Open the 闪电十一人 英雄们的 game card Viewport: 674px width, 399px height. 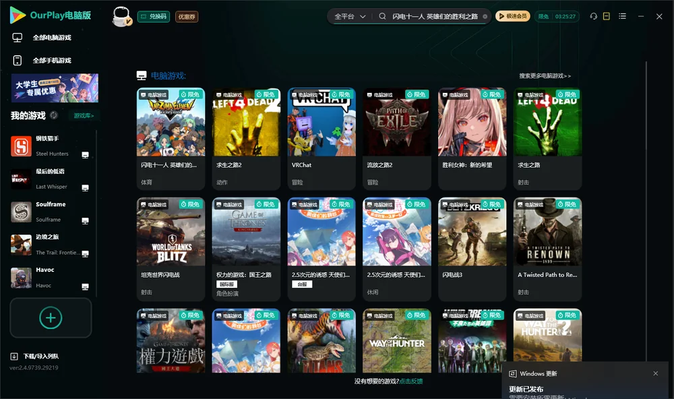coord(171,139)
